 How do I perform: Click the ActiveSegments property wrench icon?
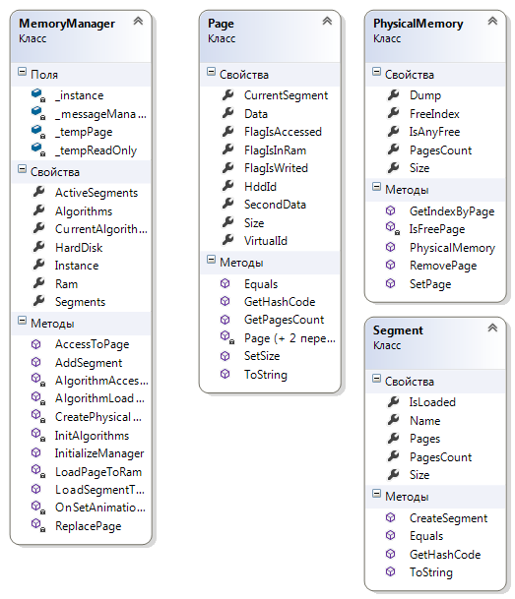(x=38, y=192)
